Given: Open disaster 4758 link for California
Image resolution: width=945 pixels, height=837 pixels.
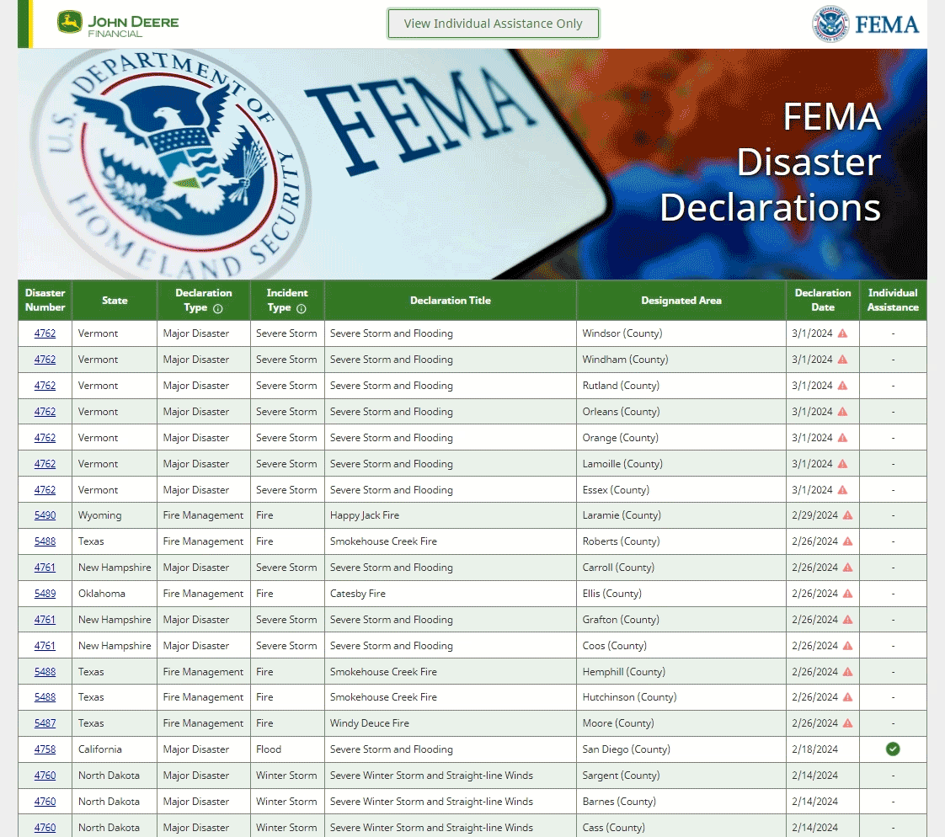Looking at the screenshot, I should coord(45,749).
